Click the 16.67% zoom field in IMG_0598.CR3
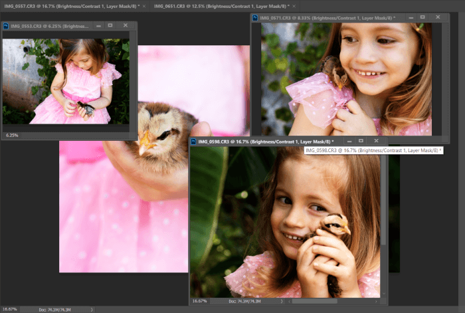 pyautogui.click(x=200, y=302)
